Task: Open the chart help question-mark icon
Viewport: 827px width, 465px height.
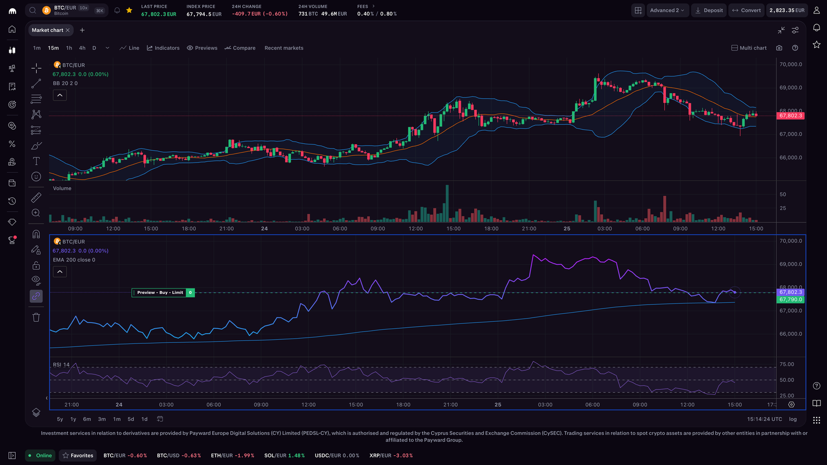Action: tap(795, 48)
